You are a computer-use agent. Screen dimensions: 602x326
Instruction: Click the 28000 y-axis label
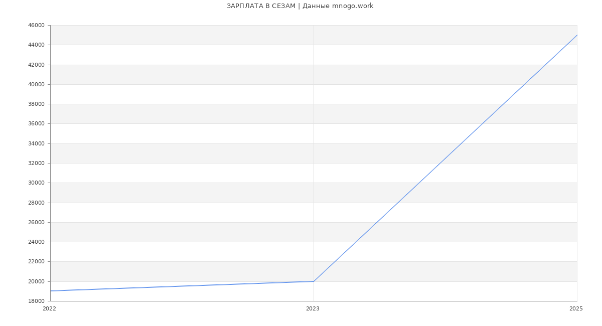click(x=36, y=203)
